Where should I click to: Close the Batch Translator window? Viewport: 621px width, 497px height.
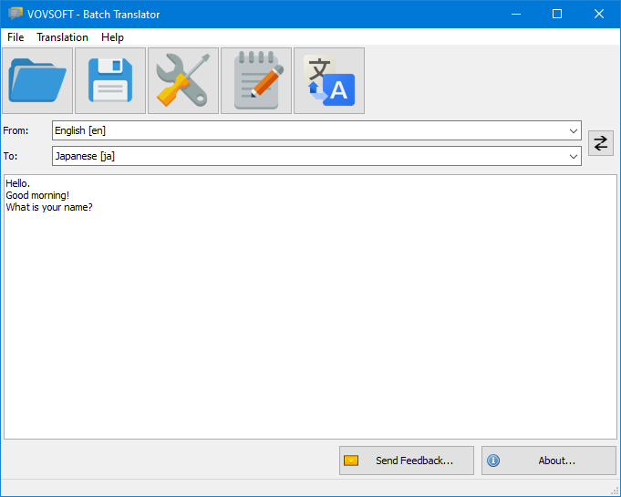pos(599,14)
